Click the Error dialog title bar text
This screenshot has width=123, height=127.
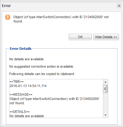tap(6, 6)
